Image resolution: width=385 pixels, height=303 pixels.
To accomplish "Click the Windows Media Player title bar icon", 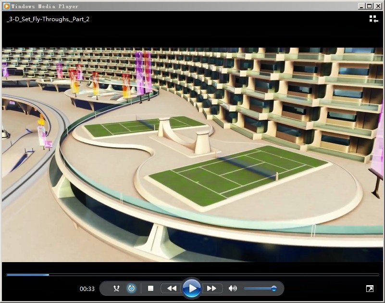I will coord(6,6).
